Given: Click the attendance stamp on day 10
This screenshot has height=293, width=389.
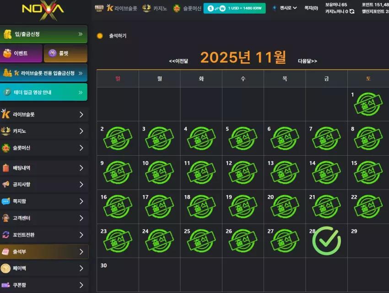Looking at the screenshot, I should coord(159,173).
